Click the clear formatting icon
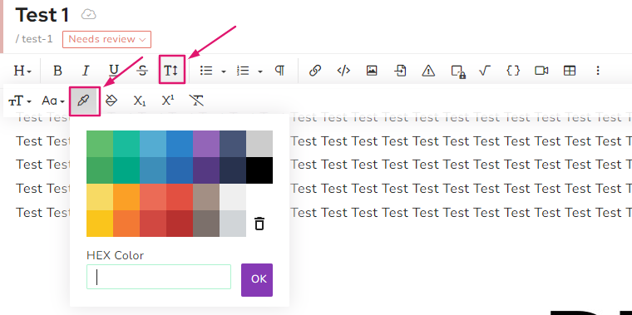This screenshot has width=632, height=315. click(196, 101)
